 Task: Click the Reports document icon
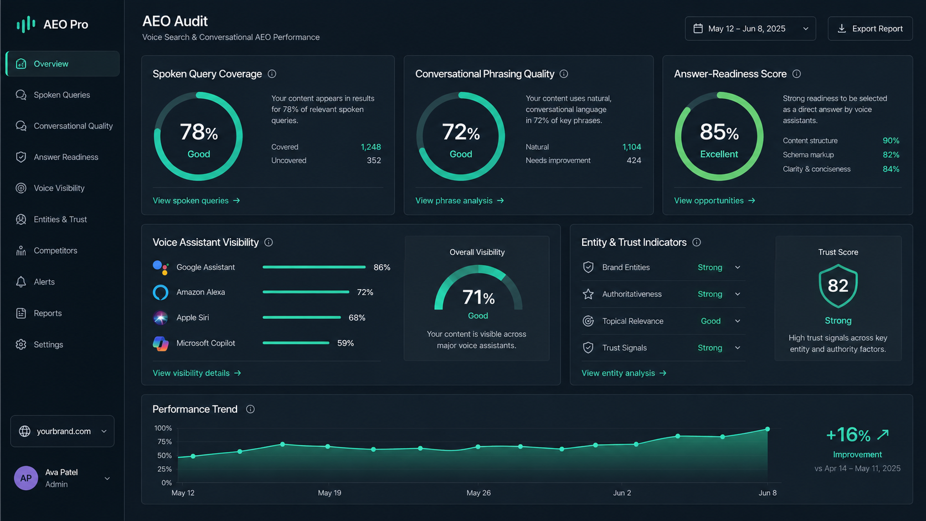(x=21, y=313)
